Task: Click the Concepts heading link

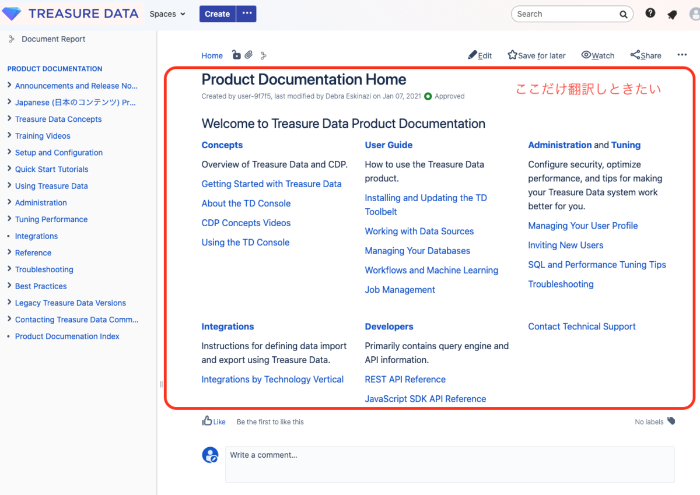Action: (222, 145)
